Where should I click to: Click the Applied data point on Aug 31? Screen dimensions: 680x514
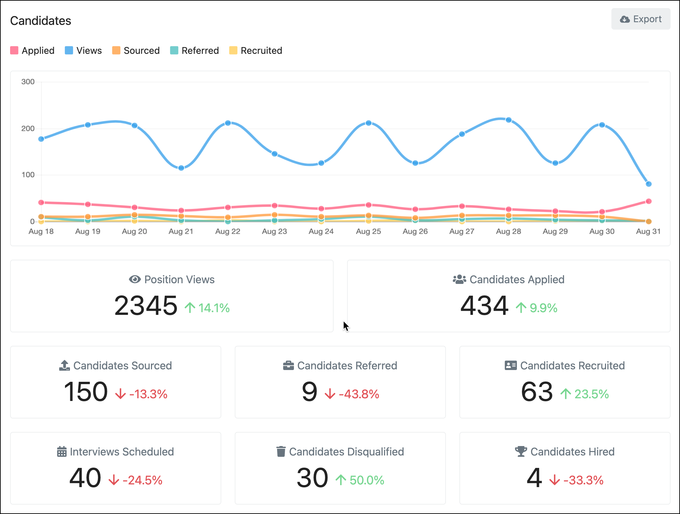648,201
